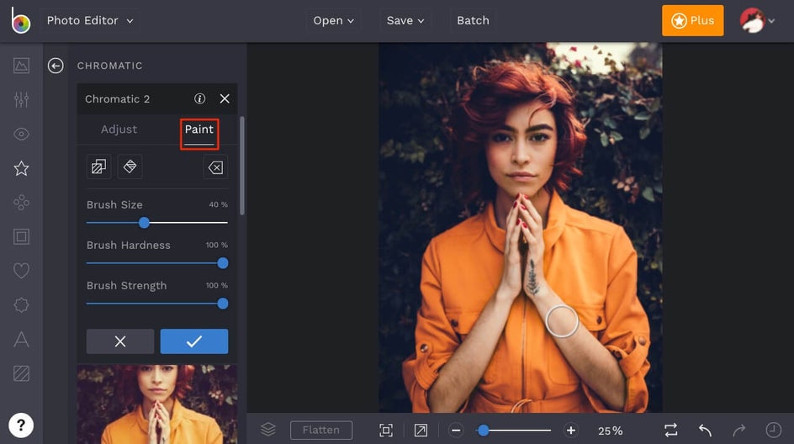Select the Paint tab
Viewport: 794px width, 444px height.
coord(199,129)
